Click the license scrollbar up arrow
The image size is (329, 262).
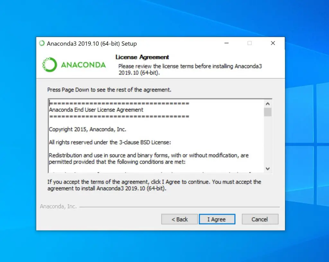[x=268, y=104]
